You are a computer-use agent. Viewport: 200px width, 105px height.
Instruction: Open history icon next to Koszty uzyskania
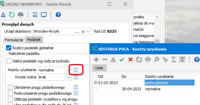pos(76,70)
